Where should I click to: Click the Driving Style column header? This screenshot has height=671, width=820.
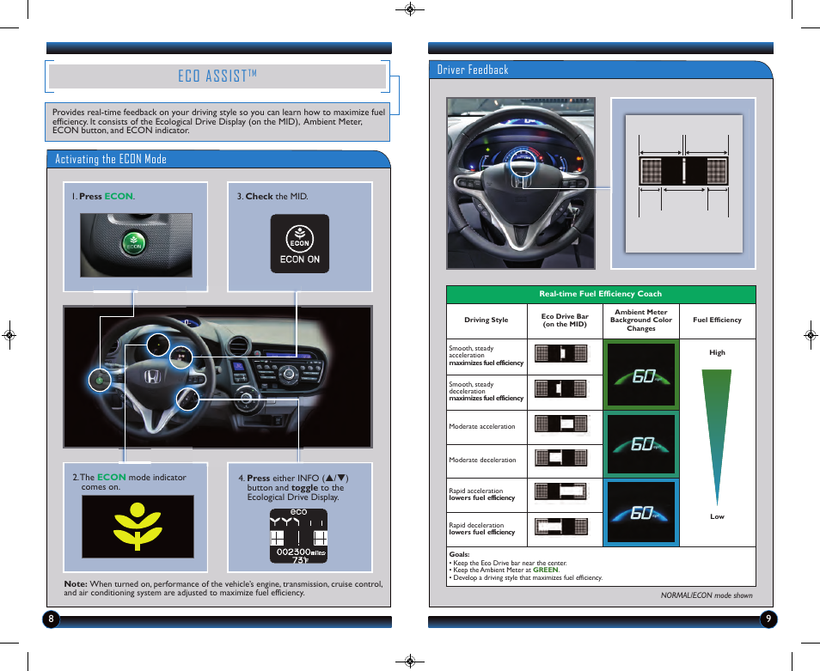pos(486,320)
